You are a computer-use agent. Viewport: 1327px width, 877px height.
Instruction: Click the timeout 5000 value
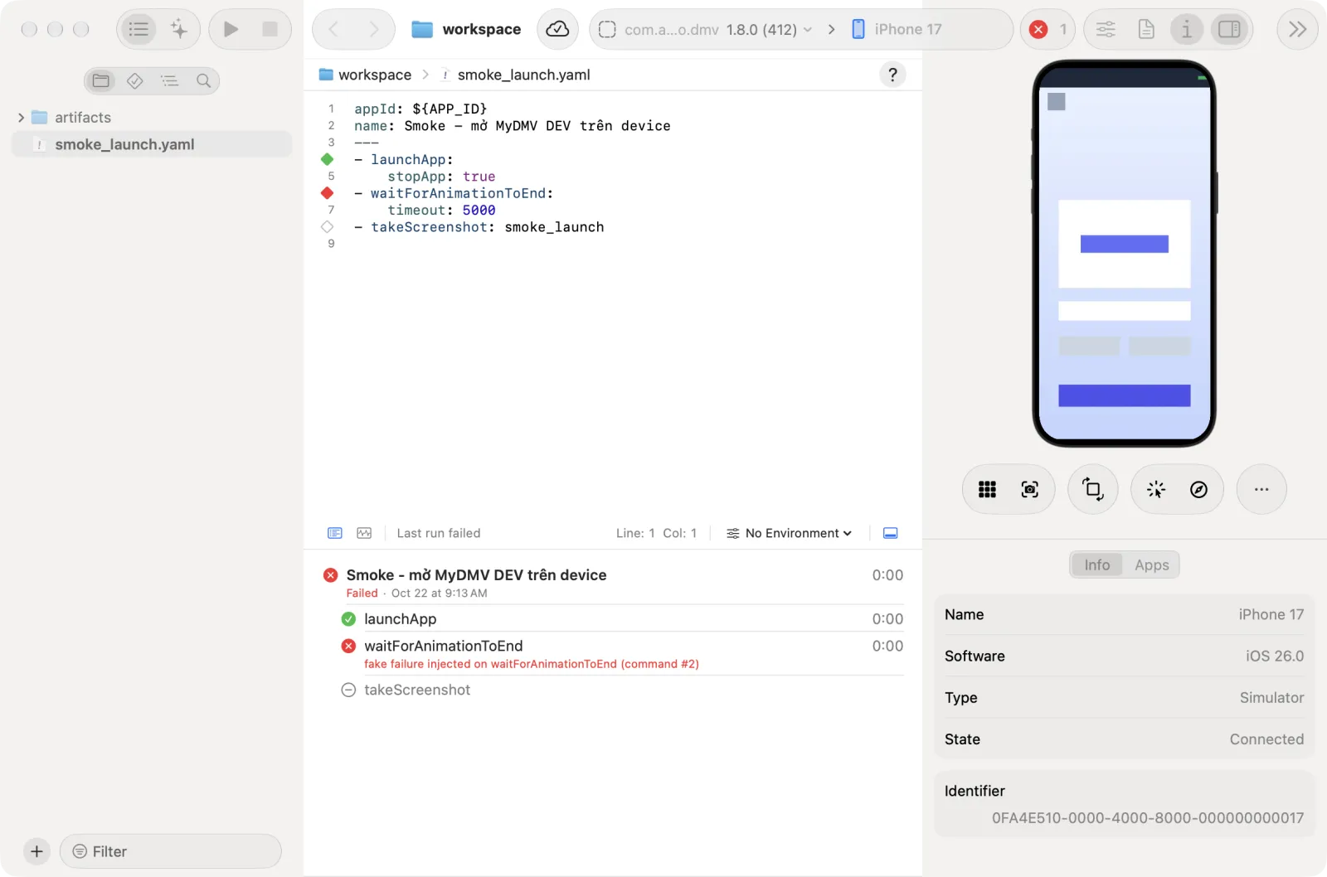point(479,211)
